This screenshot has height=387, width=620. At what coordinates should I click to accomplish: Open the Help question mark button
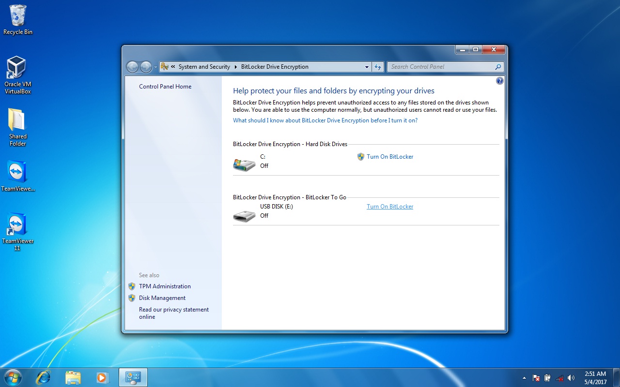500,81
